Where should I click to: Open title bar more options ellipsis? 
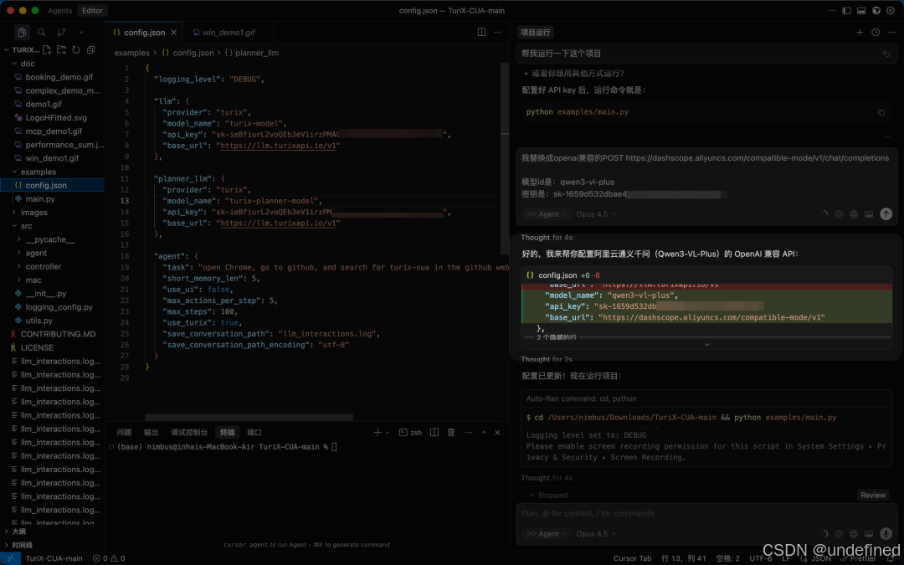[831, 10]
